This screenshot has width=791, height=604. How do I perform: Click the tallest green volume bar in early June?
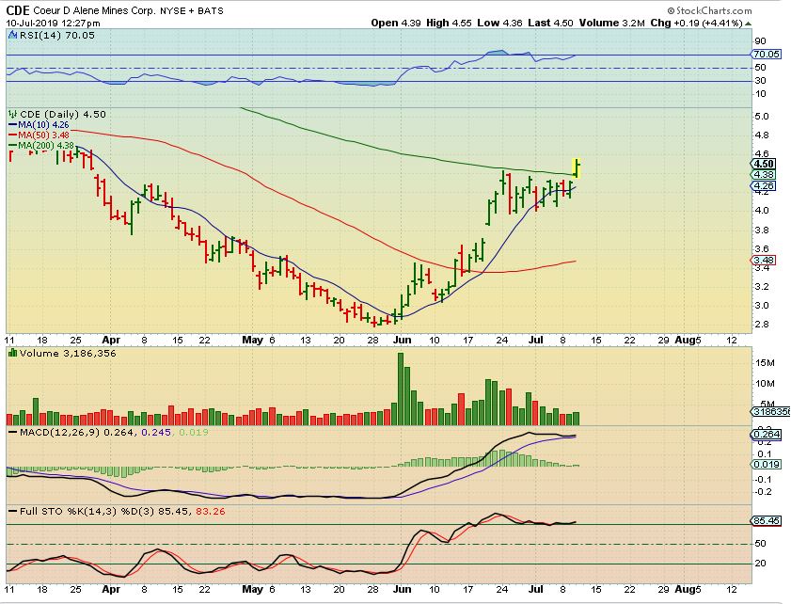401,389
